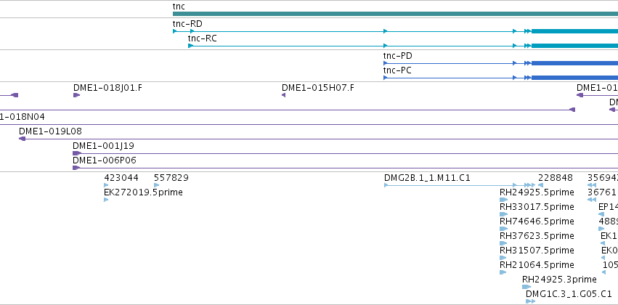Screen dimensions: 618x305
Task: Click the RH33017.5prime label
Action: pos(537,207)
